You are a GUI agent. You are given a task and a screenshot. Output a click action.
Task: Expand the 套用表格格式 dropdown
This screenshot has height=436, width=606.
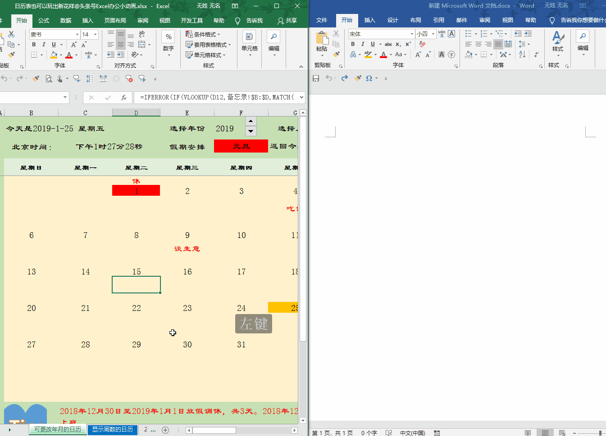click(x=208, y=45)
